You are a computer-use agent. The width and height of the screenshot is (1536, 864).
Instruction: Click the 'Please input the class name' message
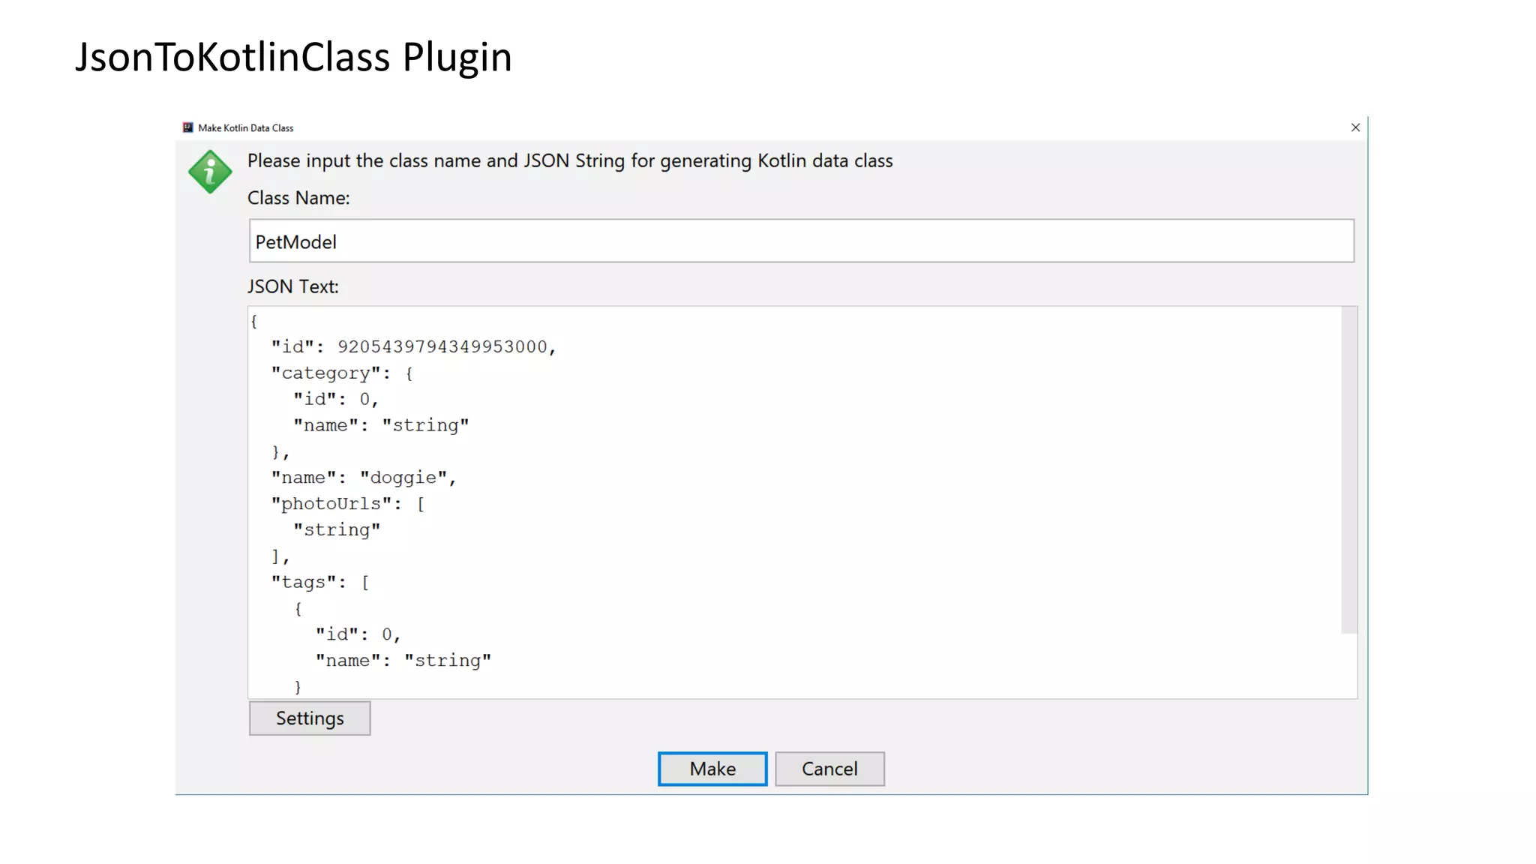click(x=570, y=161)
